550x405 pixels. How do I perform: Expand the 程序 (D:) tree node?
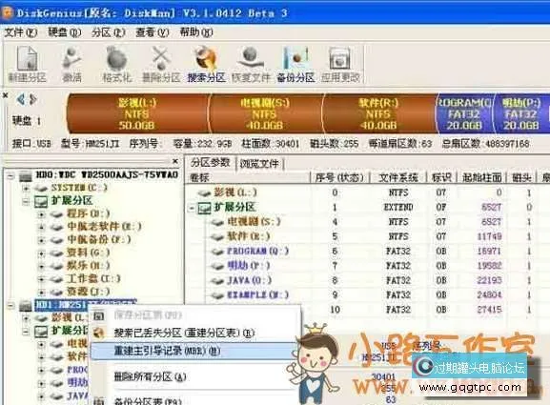tap(41, 214)
